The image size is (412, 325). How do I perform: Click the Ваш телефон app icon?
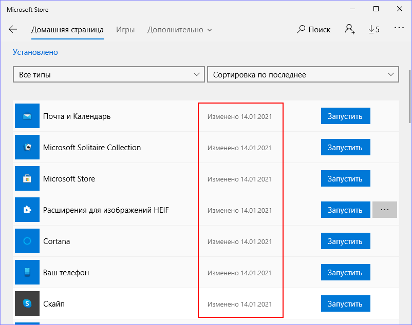[x=27, y=272]
